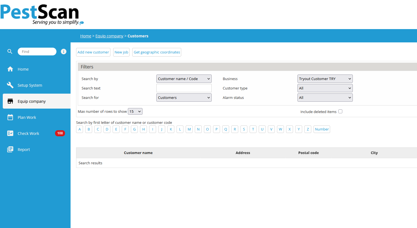Open the max rows dropdown showing 15
This screenshot has height=228, width=417.
(135, 111)
